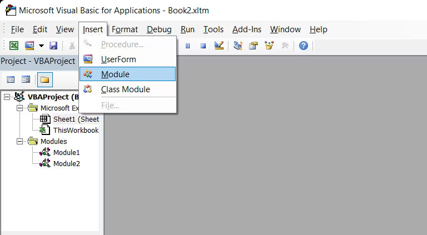Select Sheet1 in the project tree
The image size is (427, 235).
coord(76,119)
